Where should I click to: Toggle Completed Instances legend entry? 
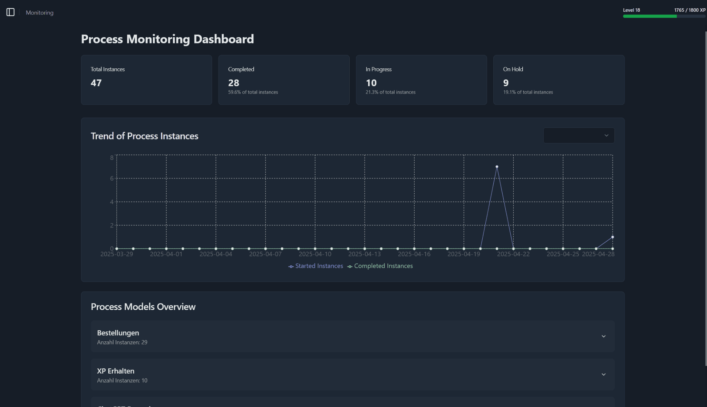coord(380,266)
